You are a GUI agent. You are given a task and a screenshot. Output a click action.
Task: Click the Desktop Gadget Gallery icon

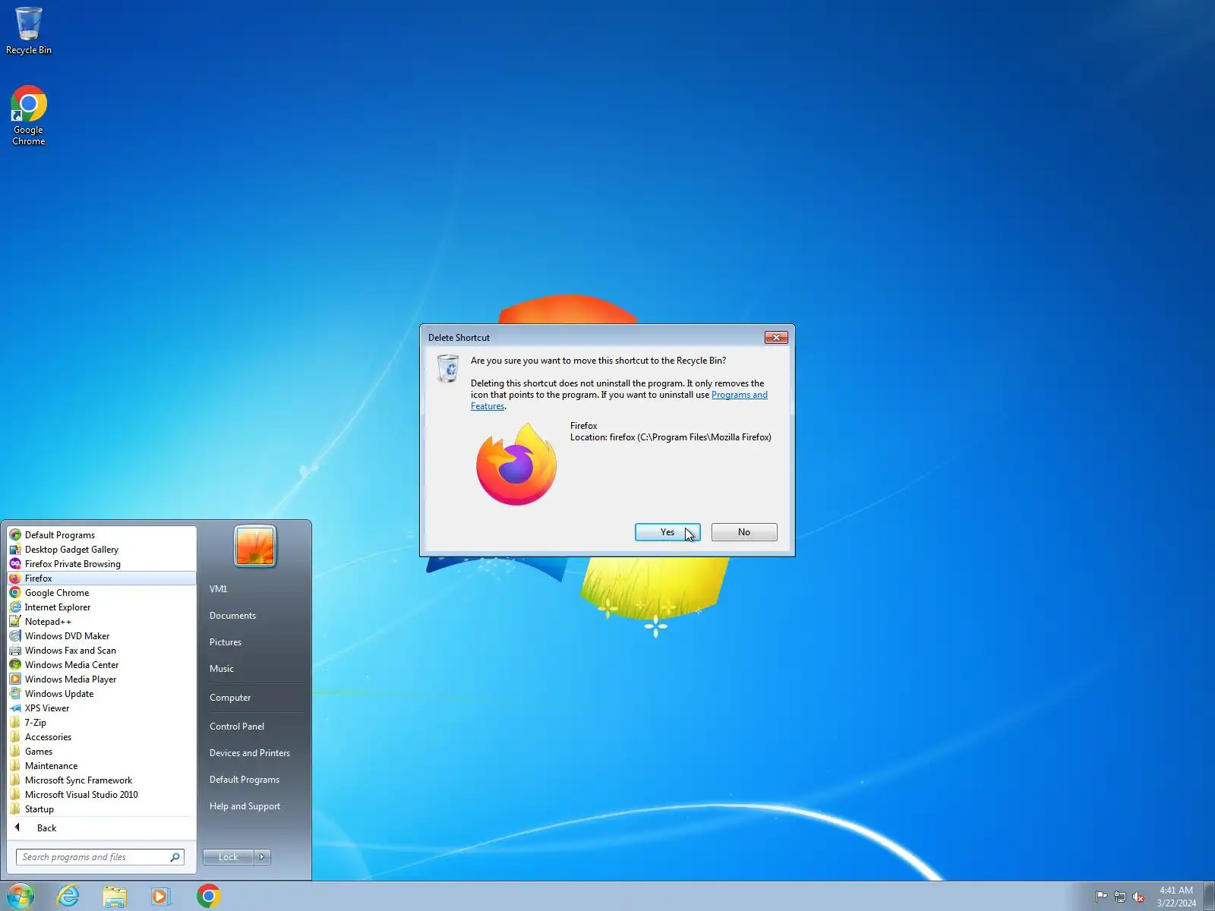(15, 550)
